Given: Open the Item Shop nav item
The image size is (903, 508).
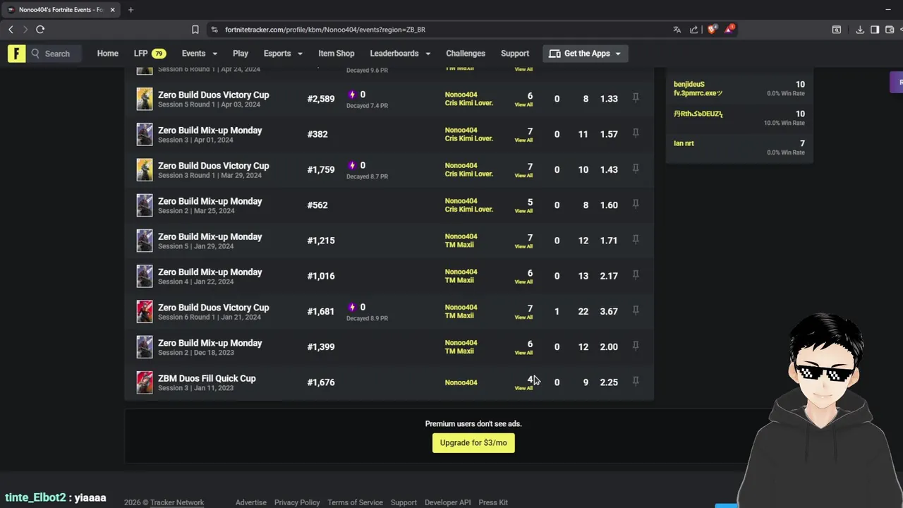Looking at the screenshot, I should (x=336, y=54).
